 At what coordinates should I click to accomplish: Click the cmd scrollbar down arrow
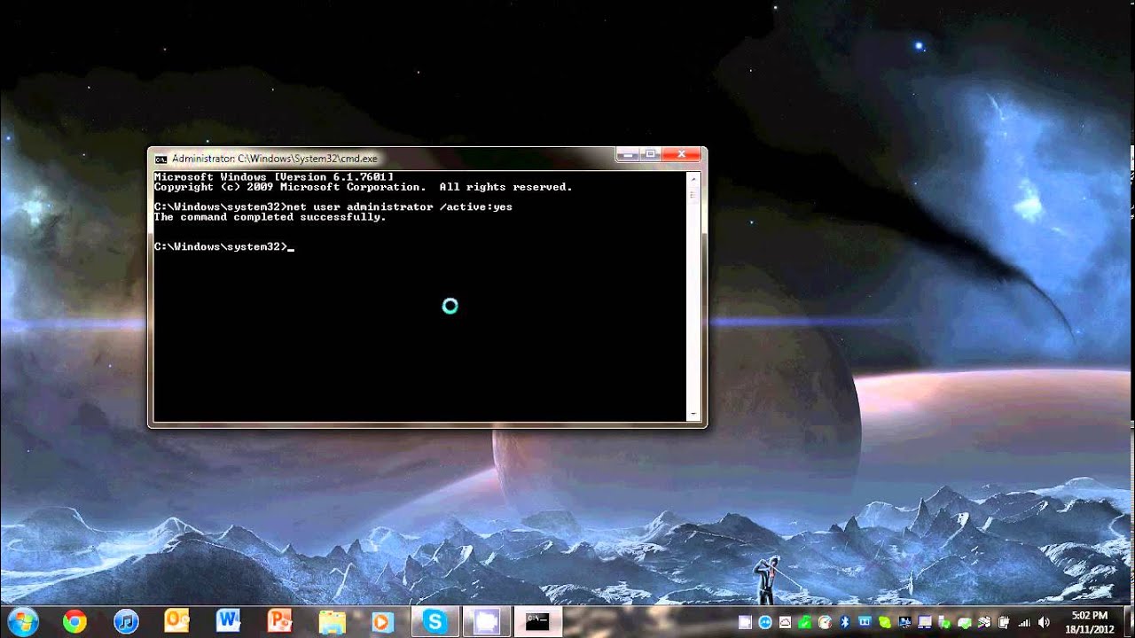click(693, 415)
